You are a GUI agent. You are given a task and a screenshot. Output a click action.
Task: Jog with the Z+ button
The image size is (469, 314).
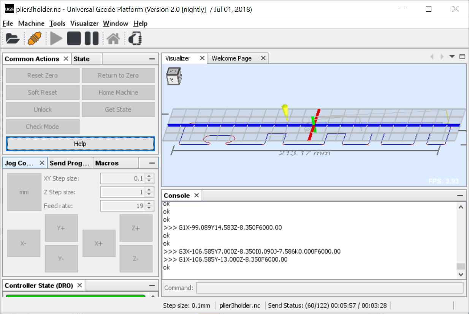pyautogui.click(x=136, y=228)
